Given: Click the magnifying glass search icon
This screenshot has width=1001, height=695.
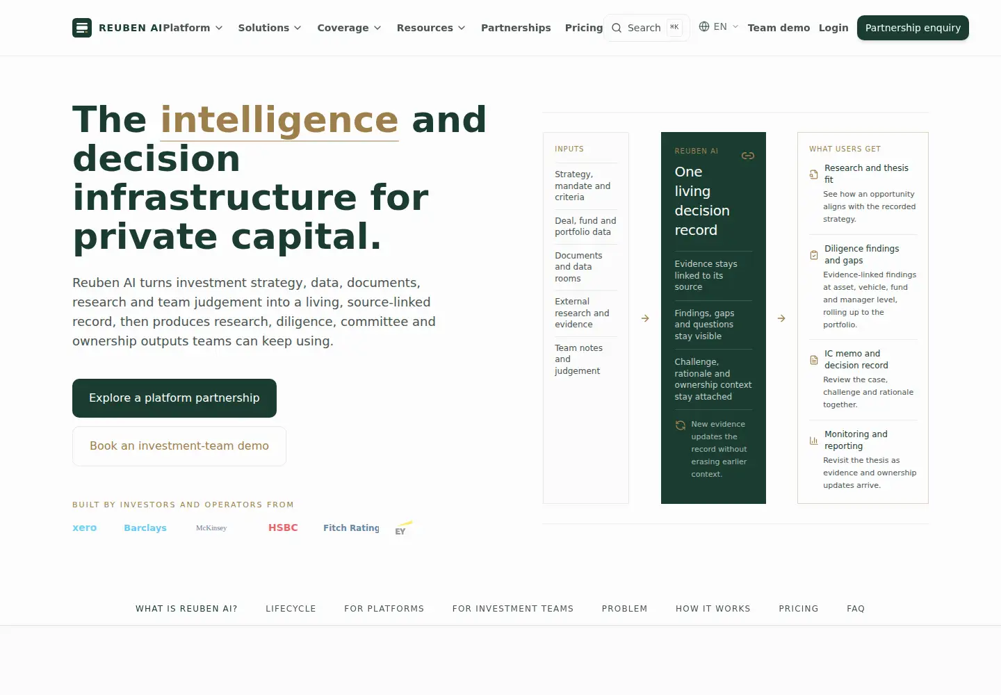Looking at the screenshot, I should 617,28.
